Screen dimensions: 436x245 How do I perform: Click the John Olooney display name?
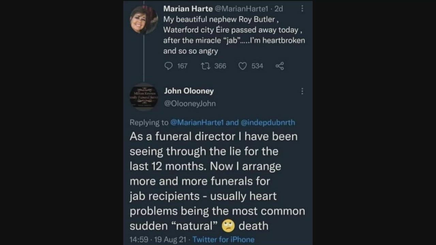(x=189, y=91)
